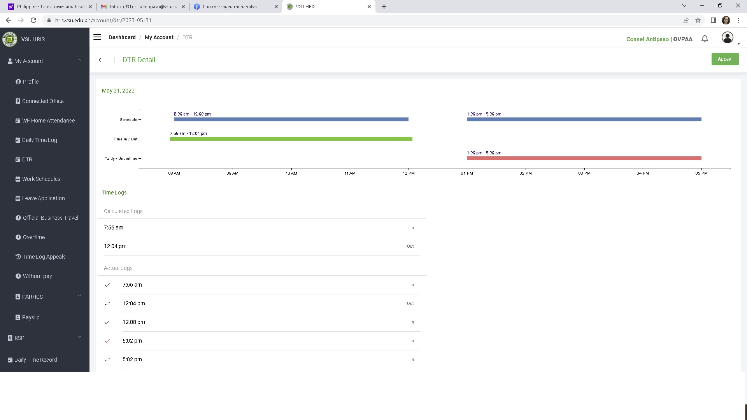
Task: Bookmark this page with star icon
Action: point(698,20)
